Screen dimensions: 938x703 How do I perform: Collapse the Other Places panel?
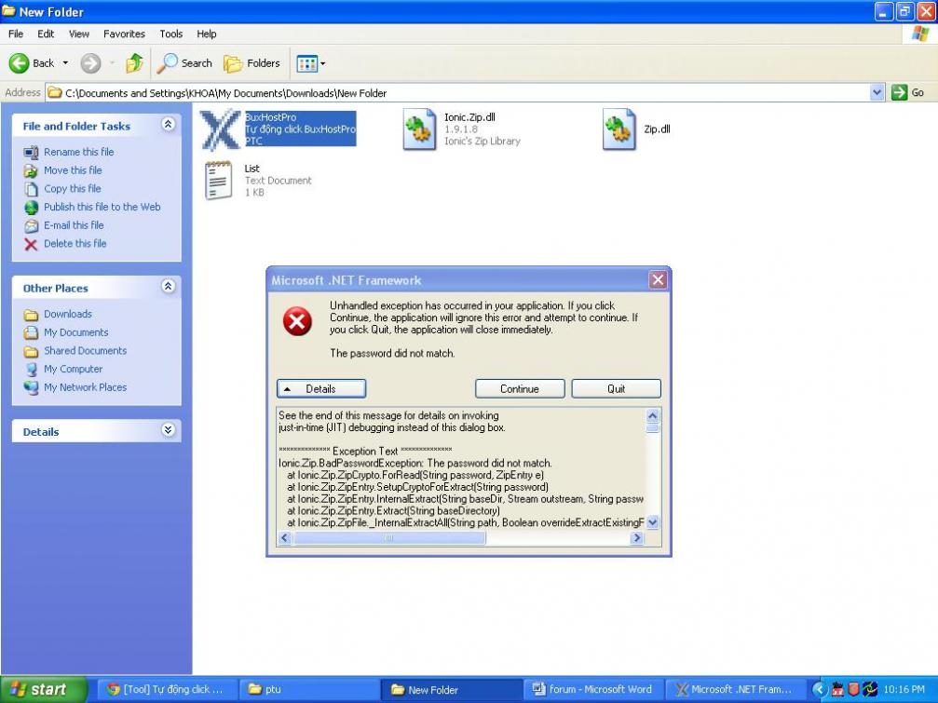(x=168, y=287)
